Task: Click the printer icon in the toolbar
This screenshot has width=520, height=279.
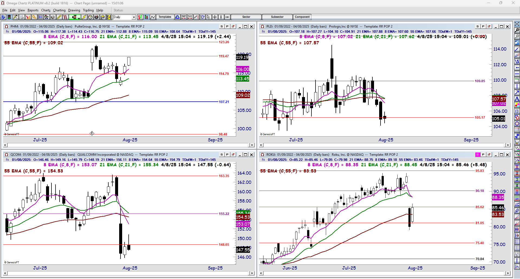Action: [x=22, y=17]
